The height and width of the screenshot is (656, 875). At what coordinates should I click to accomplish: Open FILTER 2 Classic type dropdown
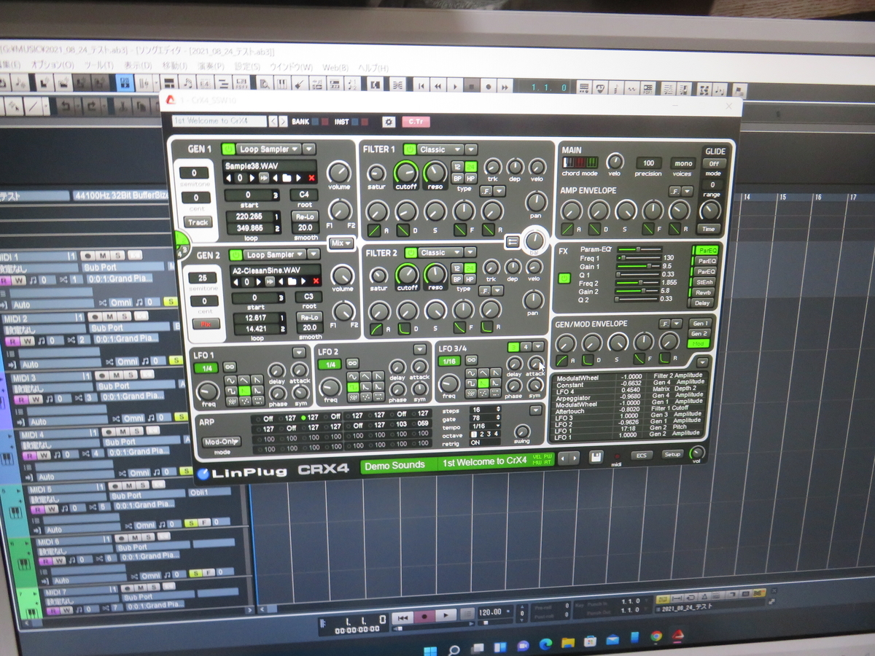tap(442, 253)
